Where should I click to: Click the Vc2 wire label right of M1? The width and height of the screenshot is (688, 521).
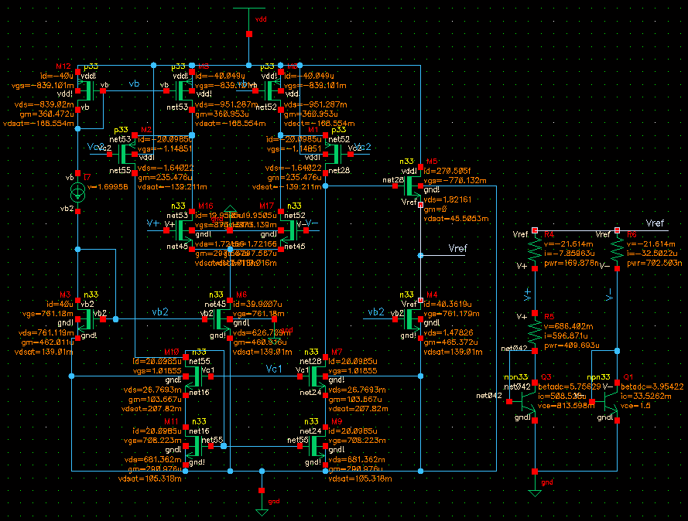point(362,147)
